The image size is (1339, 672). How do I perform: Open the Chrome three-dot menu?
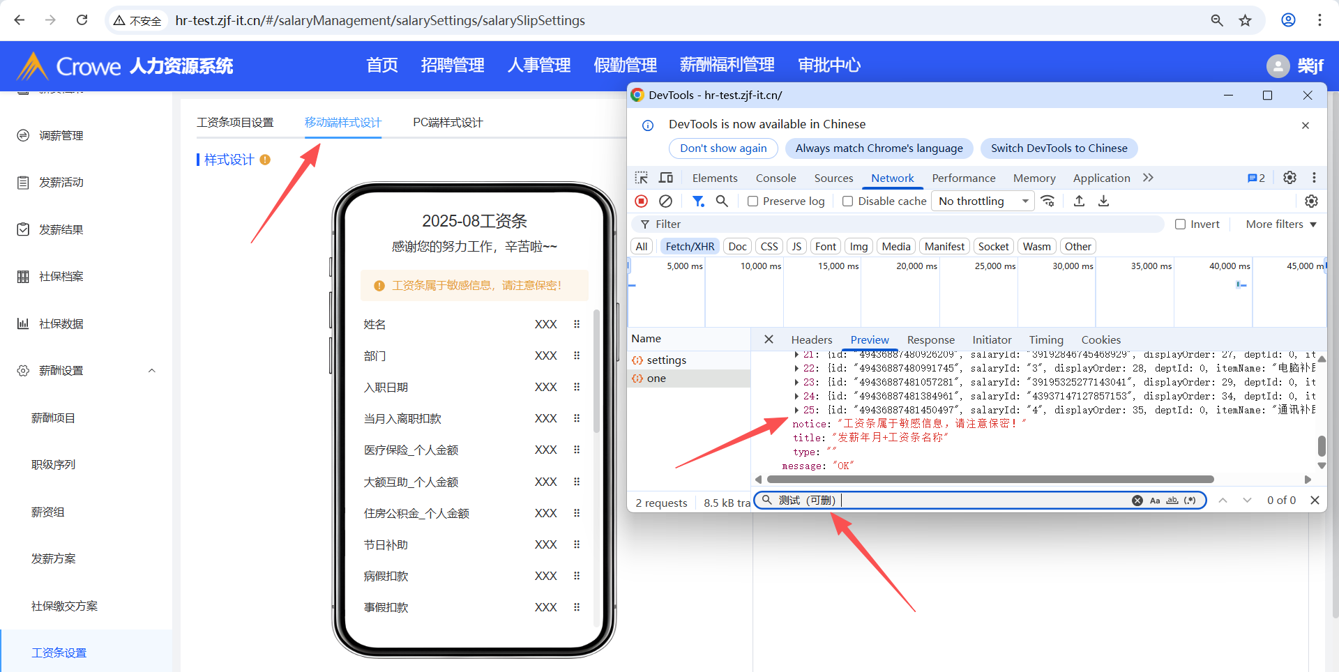point(1319,20)
